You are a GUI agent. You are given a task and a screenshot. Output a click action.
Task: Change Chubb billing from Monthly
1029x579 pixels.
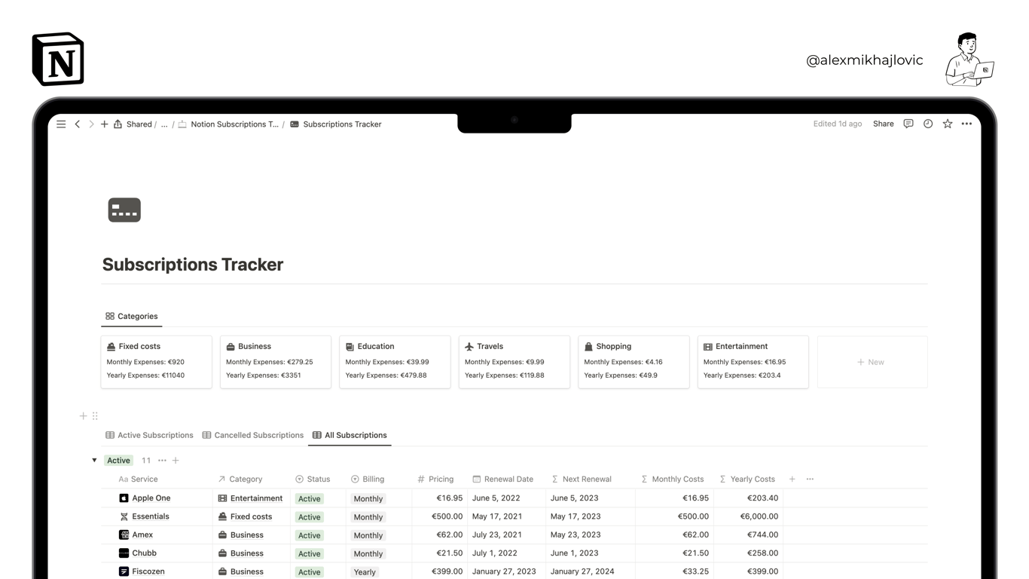pos(368,553)
